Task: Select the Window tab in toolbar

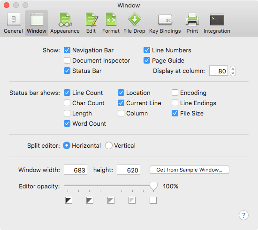Action: point(37,23)
